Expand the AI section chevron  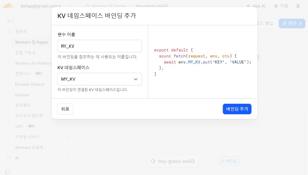click(68, 158)
